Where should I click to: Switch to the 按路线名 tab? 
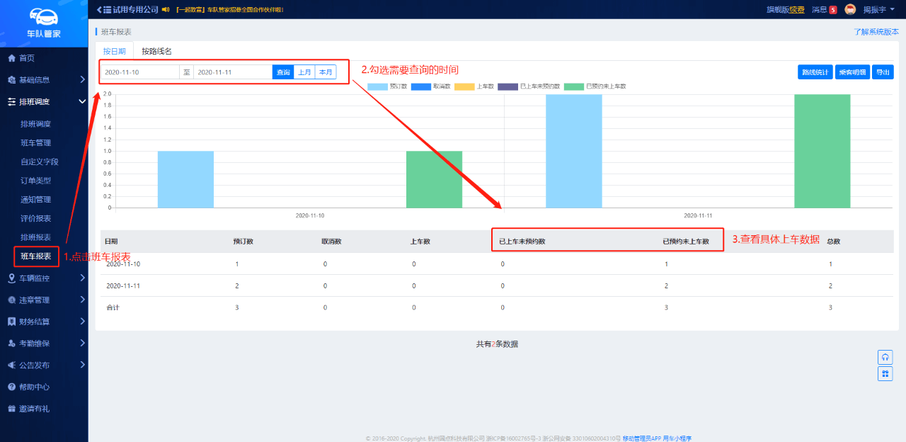pos(156,51)
